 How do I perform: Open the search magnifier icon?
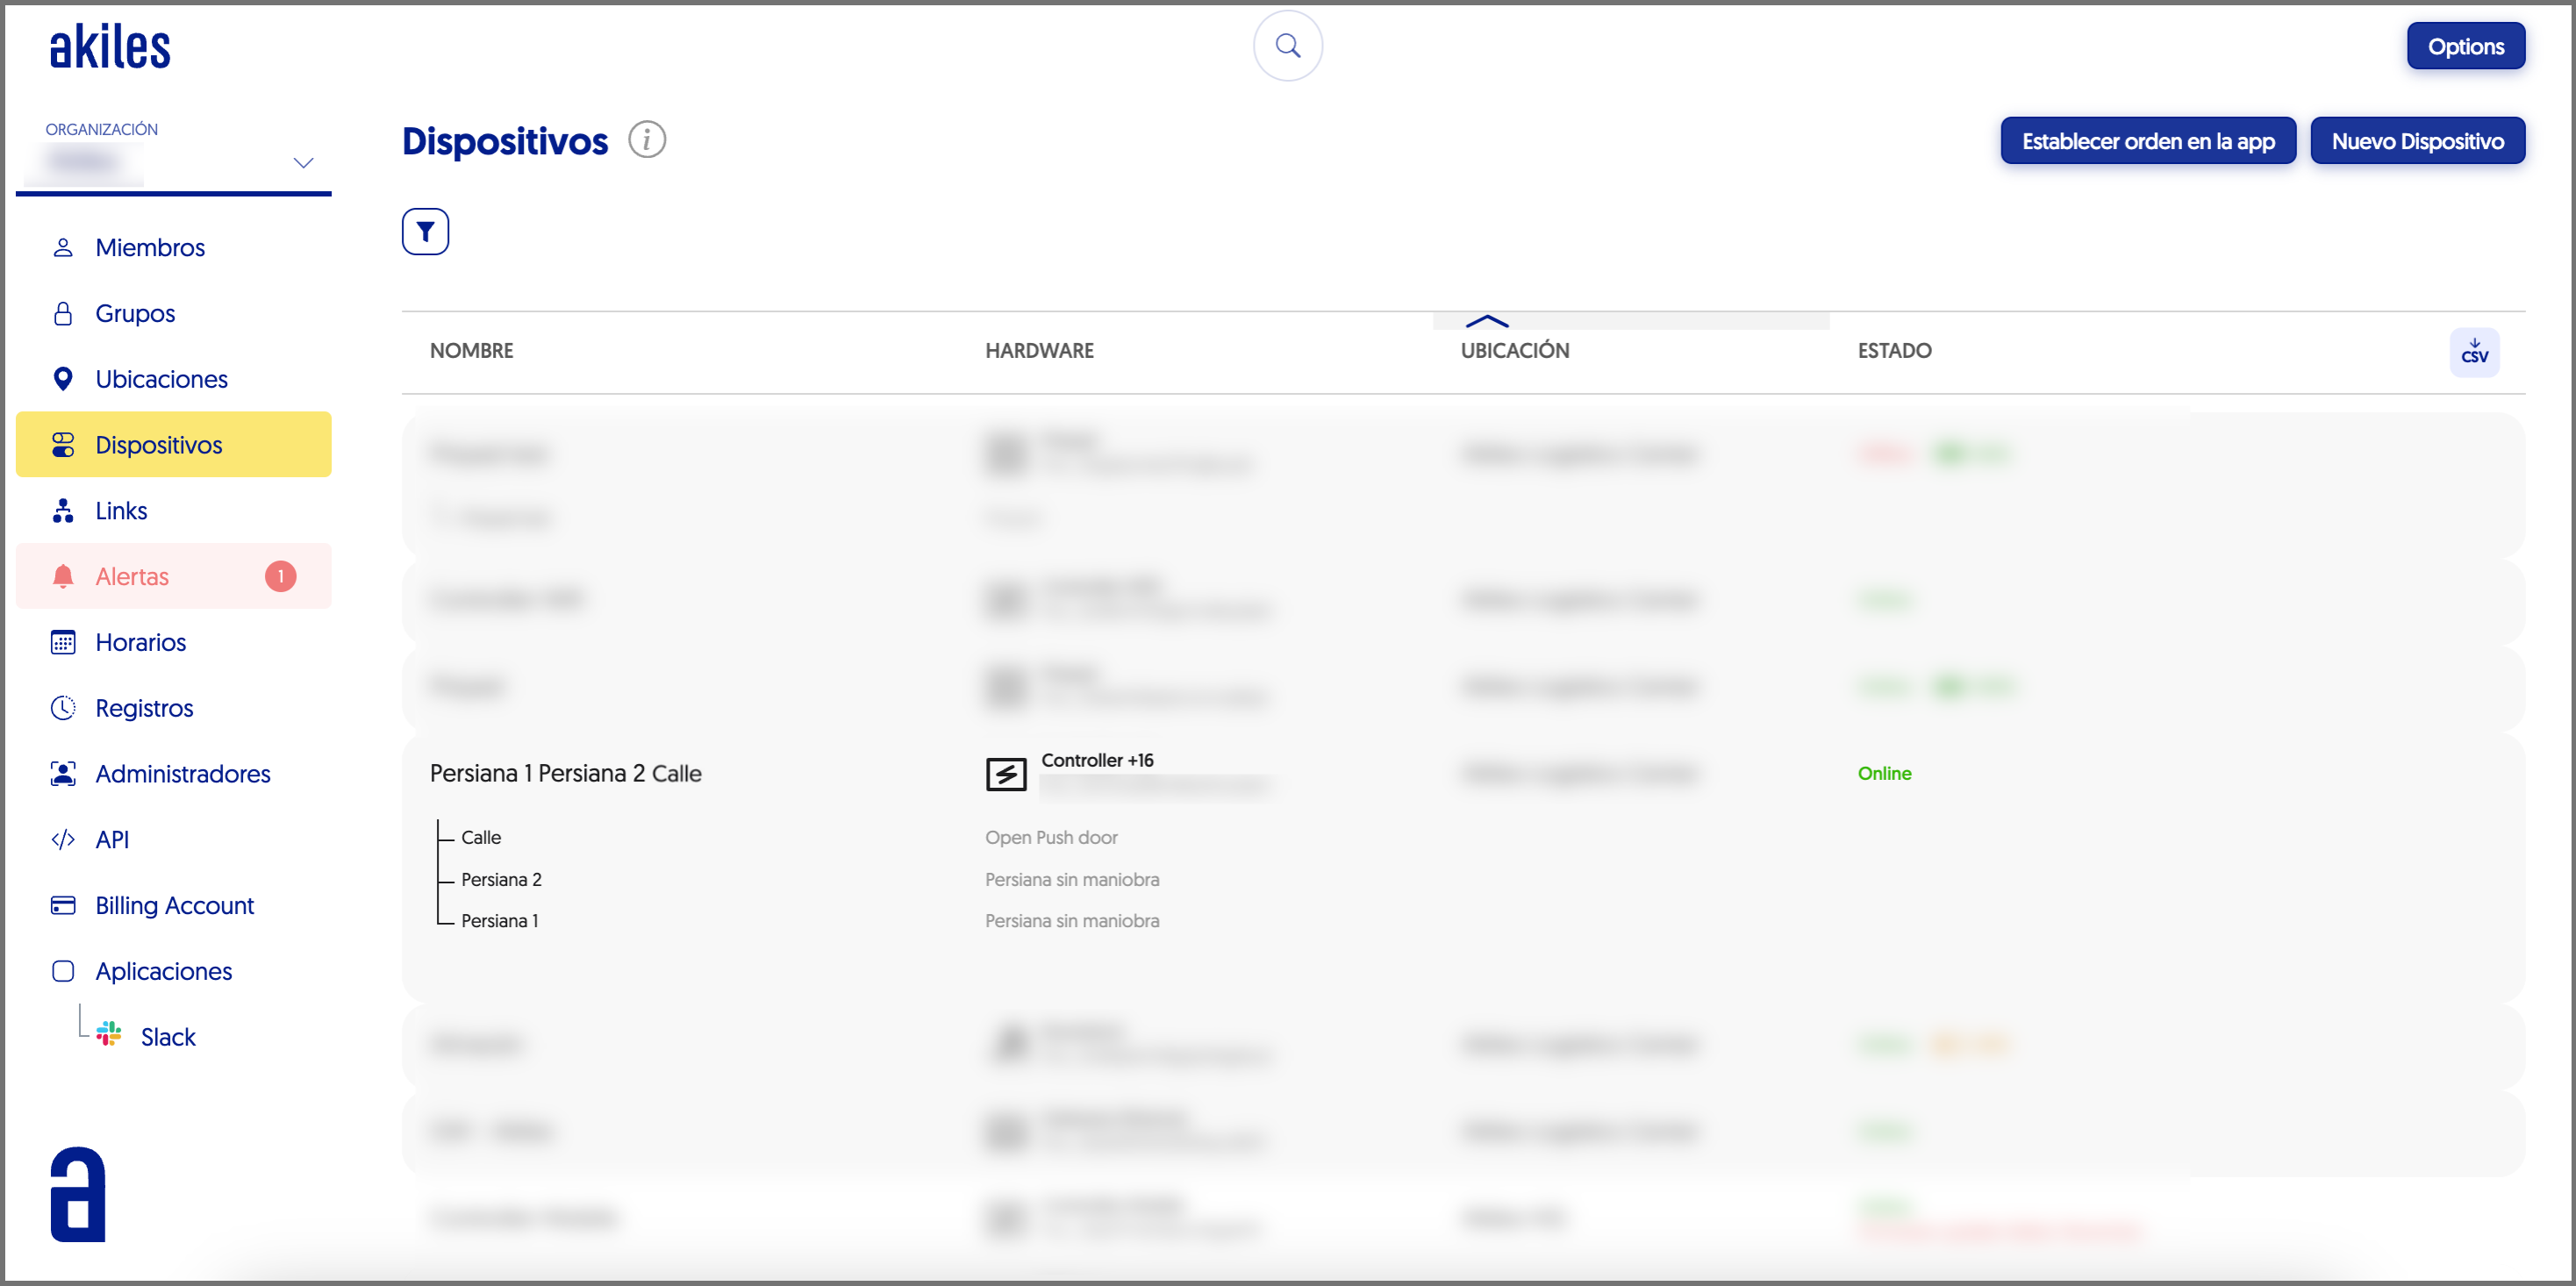click(1287, 46)
